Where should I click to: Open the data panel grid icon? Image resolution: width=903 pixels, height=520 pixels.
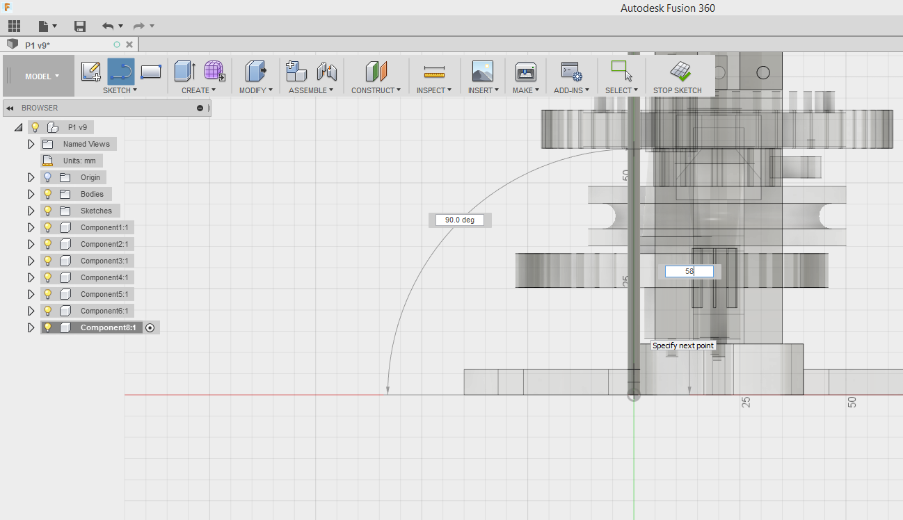14,26
